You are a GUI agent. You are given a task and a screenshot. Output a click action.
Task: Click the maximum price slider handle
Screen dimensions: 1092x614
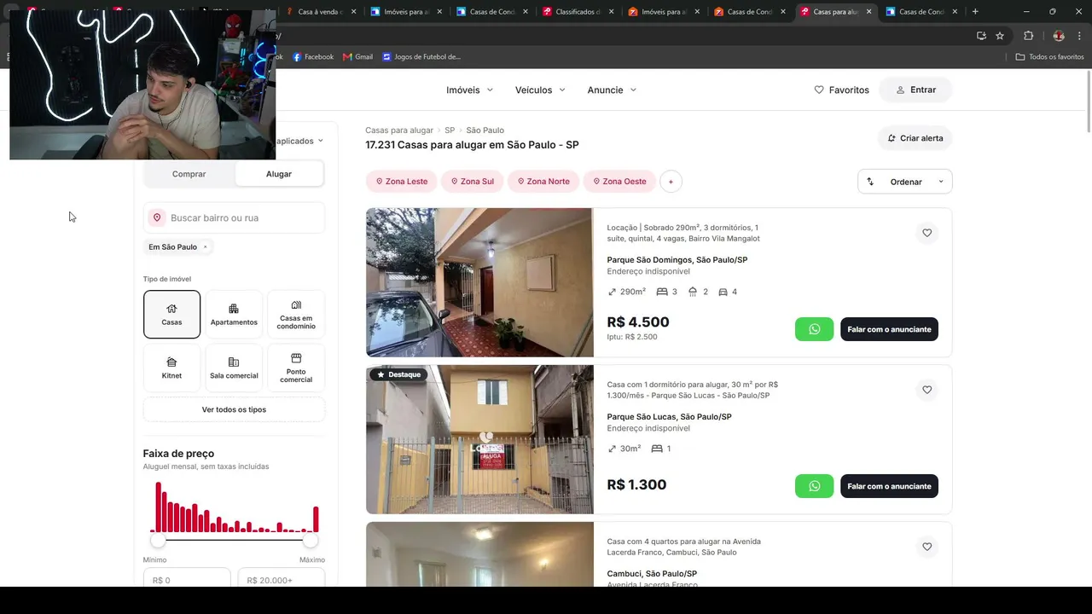(311, 541)
